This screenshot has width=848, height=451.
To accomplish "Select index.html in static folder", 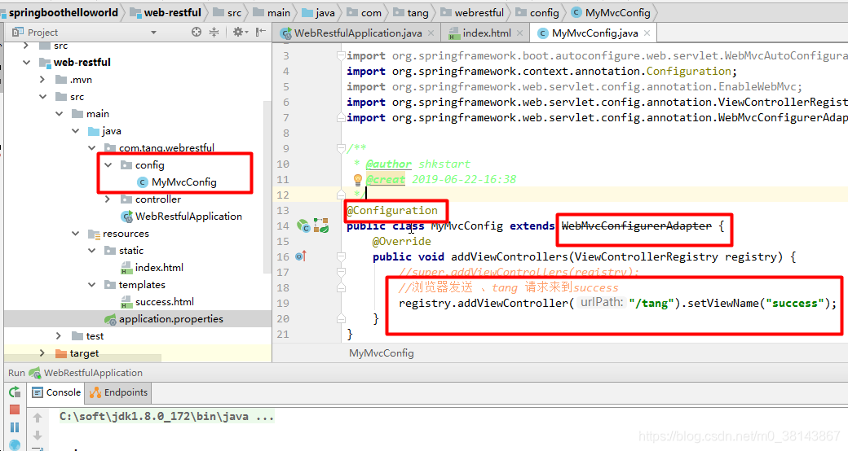I will pos(159,267).
